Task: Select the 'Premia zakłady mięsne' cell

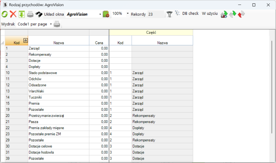Action: (x=59, y=128)
